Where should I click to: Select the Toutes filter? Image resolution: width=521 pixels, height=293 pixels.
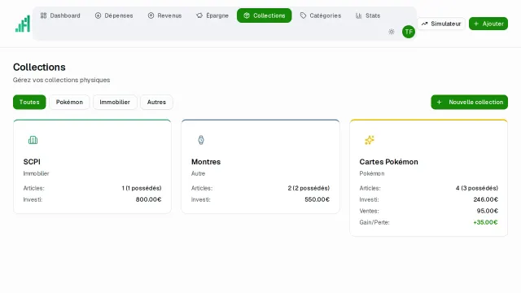29,102
